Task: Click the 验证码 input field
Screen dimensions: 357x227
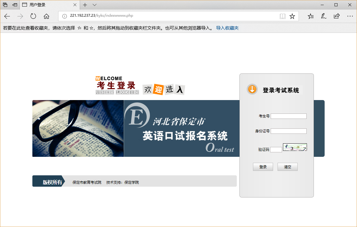Action: 276,149
